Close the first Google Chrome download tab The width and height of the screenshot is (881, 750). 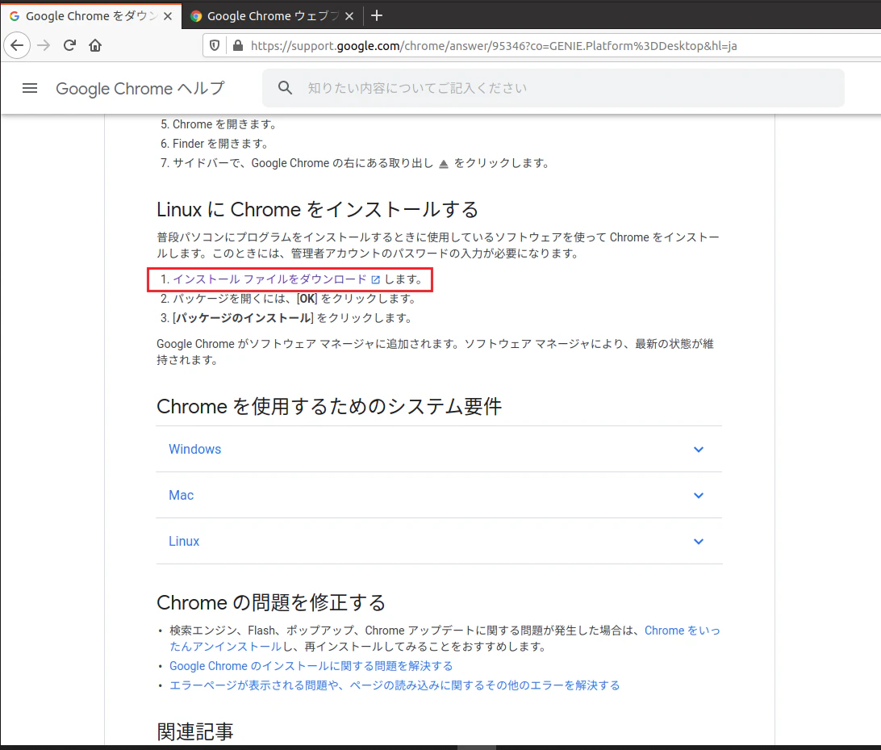click(168, 16)
